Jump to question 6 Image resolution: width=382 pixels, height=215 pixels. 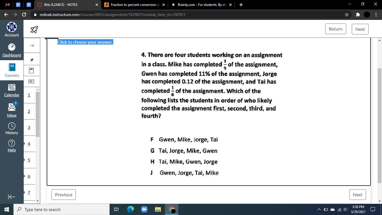point(29,176)
